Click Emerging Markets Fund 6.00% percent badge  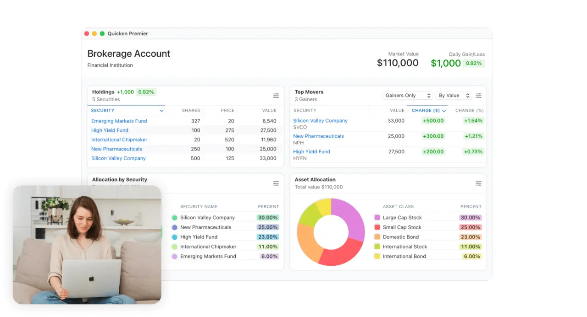269,256
